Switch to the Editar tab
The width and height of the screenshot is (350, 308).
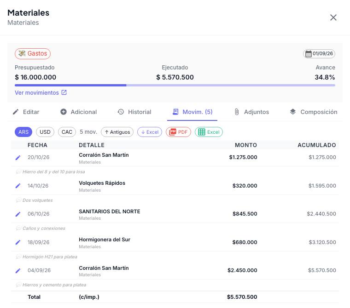(26, 112)
